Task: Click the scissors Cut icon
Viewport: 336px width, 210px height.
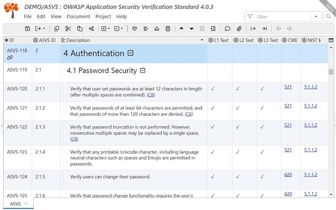Action: click(x=68, y=28)
